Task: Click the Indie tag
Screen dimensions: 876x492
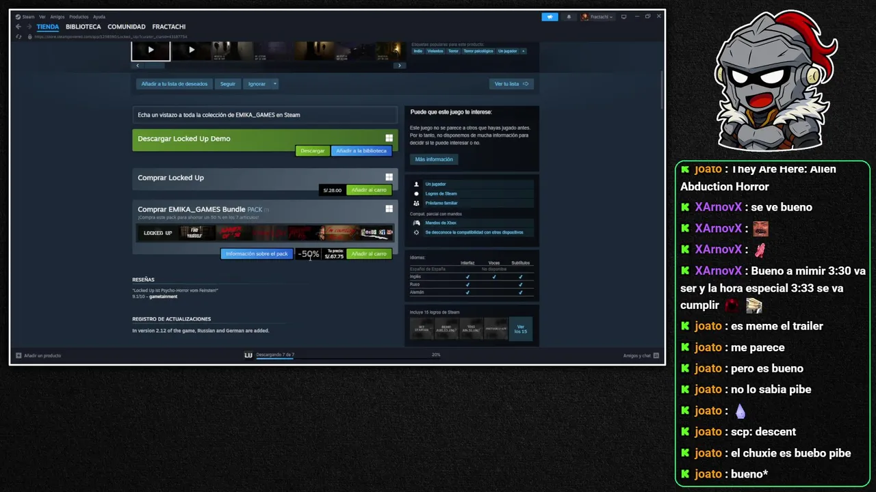Action: tap(418, 51)
